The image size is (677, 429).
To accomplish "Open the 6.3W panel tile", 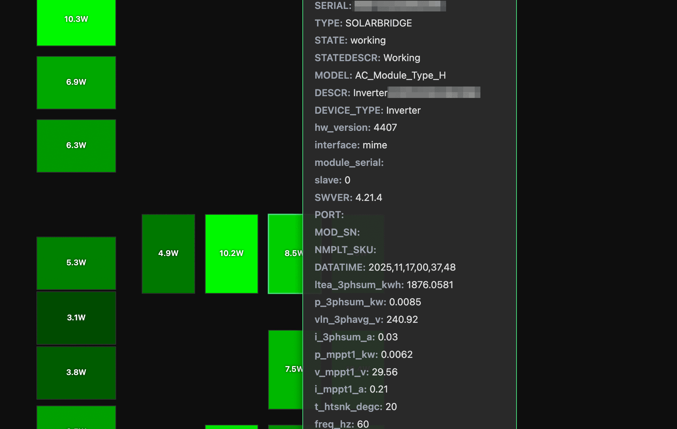I will (x=76, y=146).
